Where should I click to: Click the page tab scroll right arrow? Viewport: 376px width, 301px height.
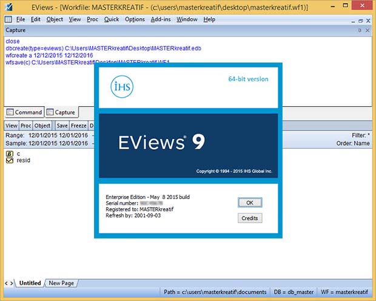[12, 283]
